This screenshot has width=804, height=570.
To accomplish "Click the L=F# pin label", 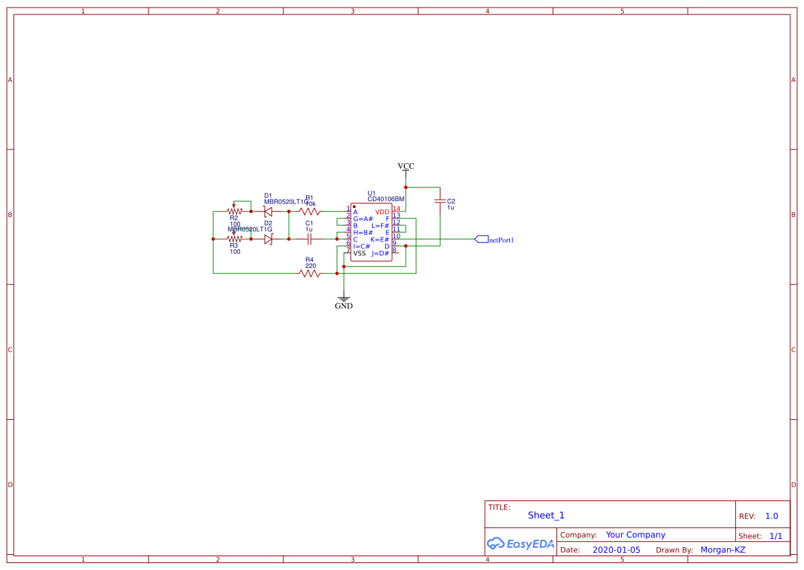I will tap(380, 226).
